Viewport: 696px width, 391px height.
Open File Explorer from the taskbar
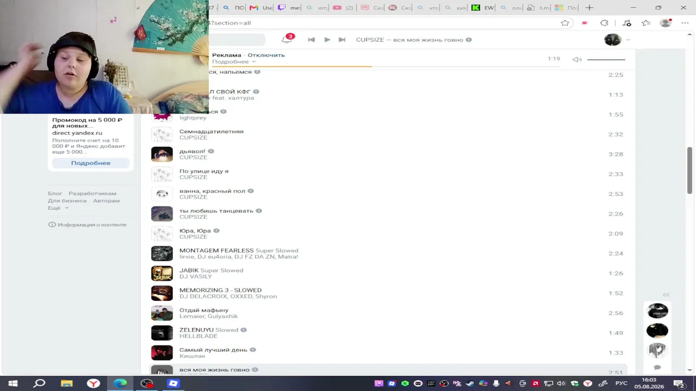tap(66, 383)
